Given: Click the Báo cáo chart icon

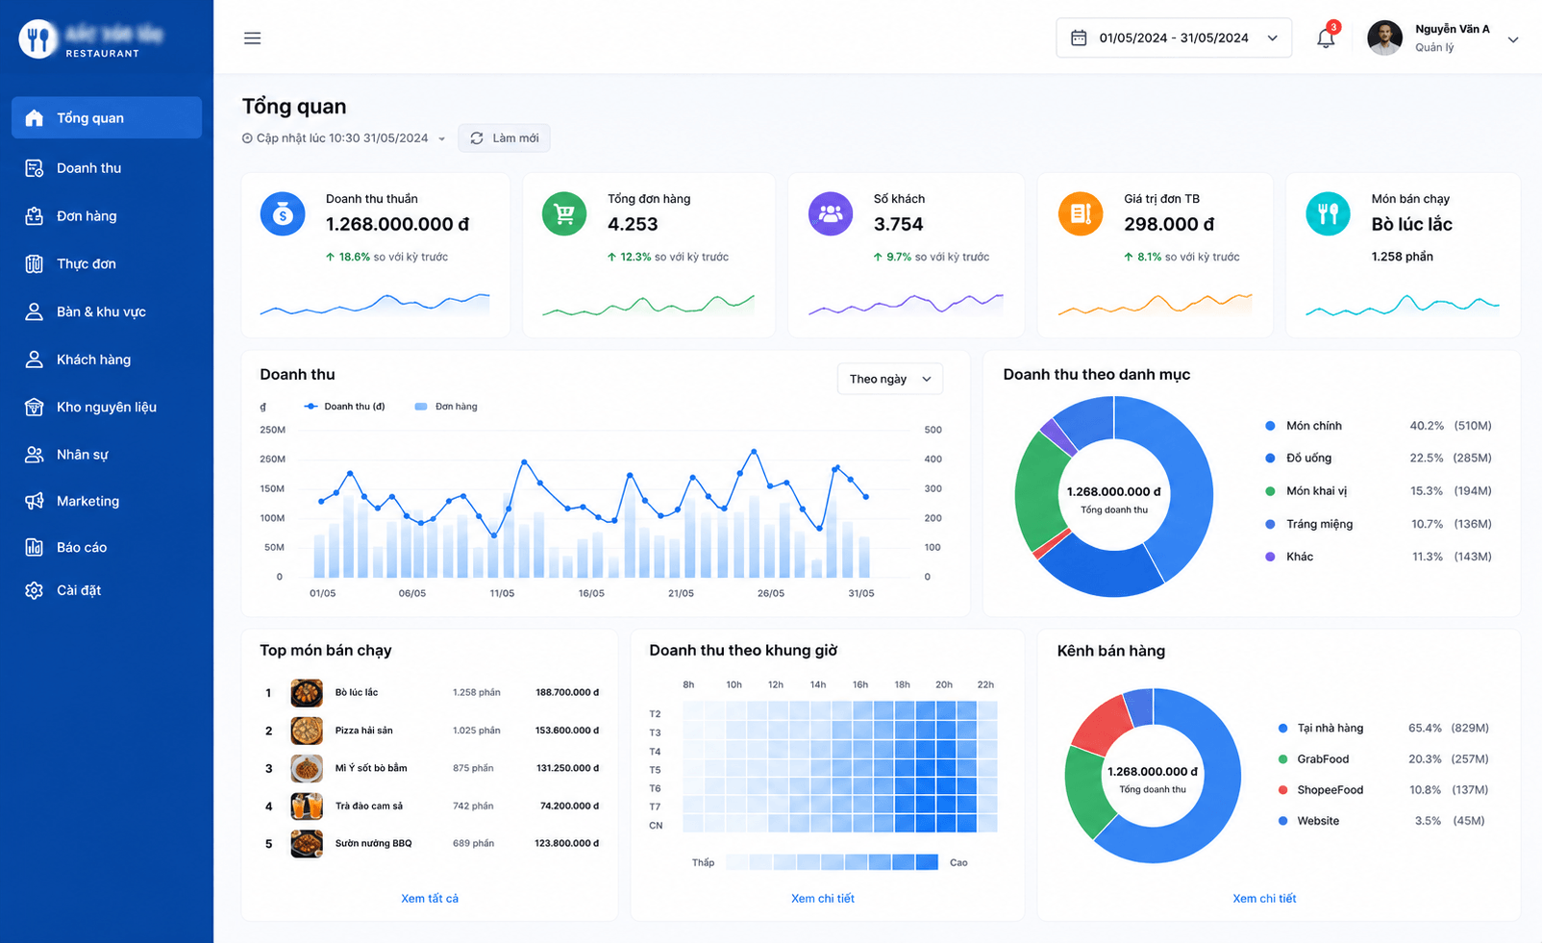Looking at the screenshot, I should [x=35, y=547].
